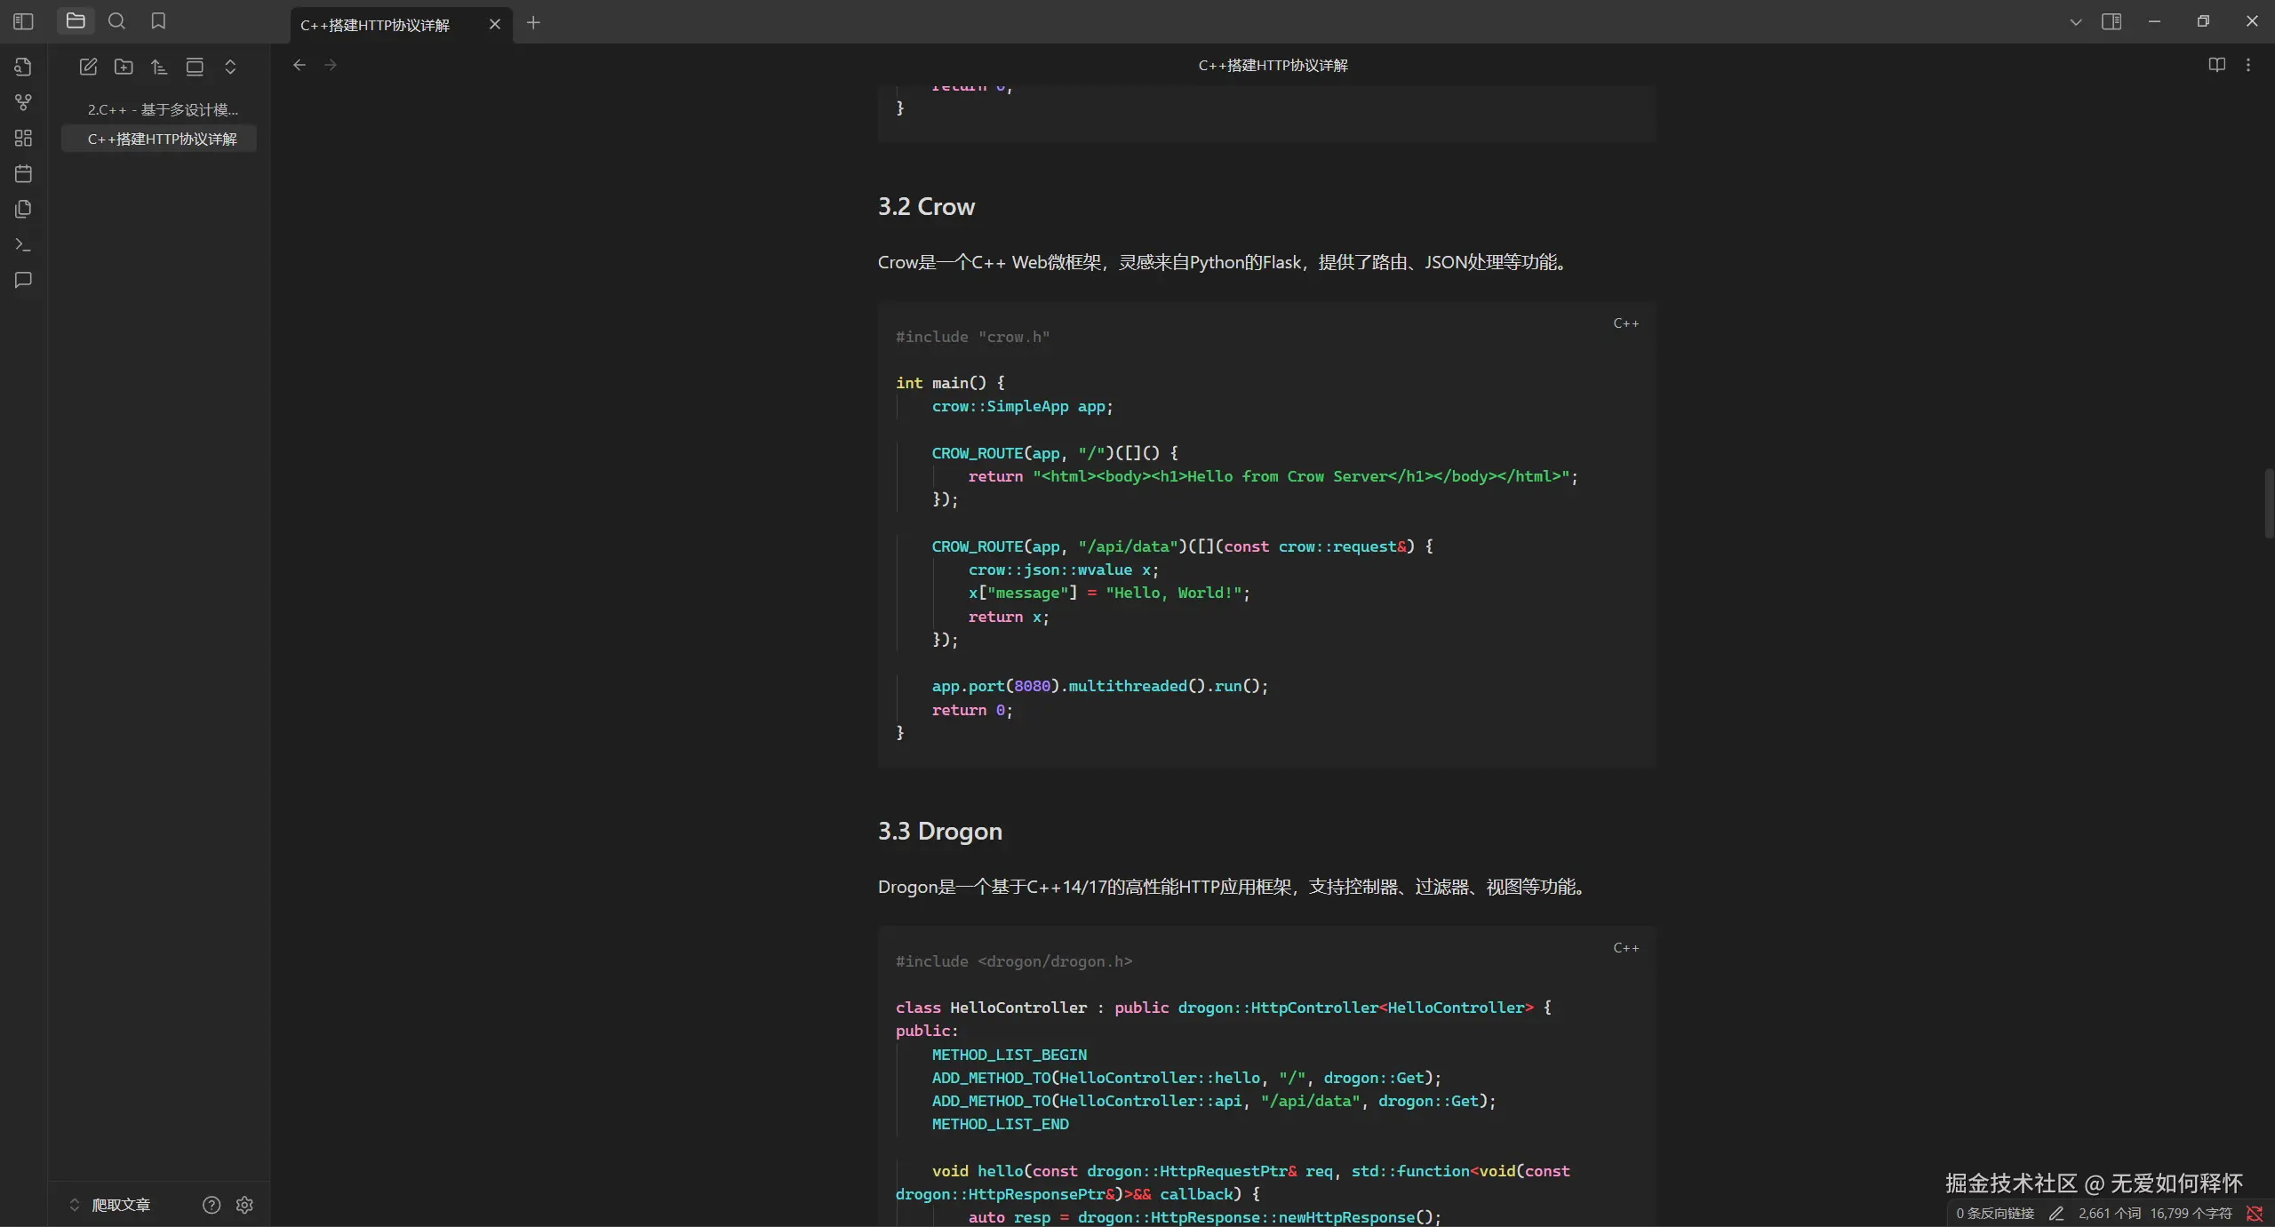Change the file sort order
The width and height of the screenshot is (2275, 1227).
click(159, 67)
